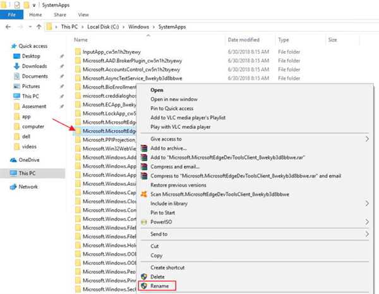The width and height of the screenshot is (379, 294).
Task: Choose Add to VLC media player's Playlist
Action: (188, 118)
